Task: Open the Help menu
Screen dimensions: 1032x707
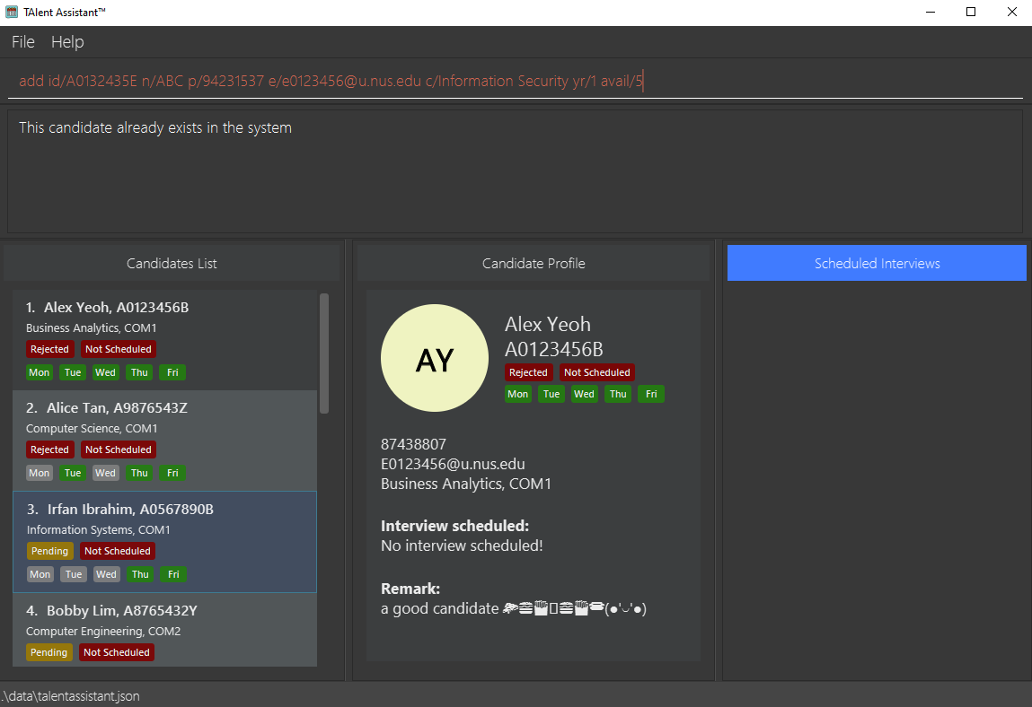Action: pyautogui.click(x=67, y=42)
